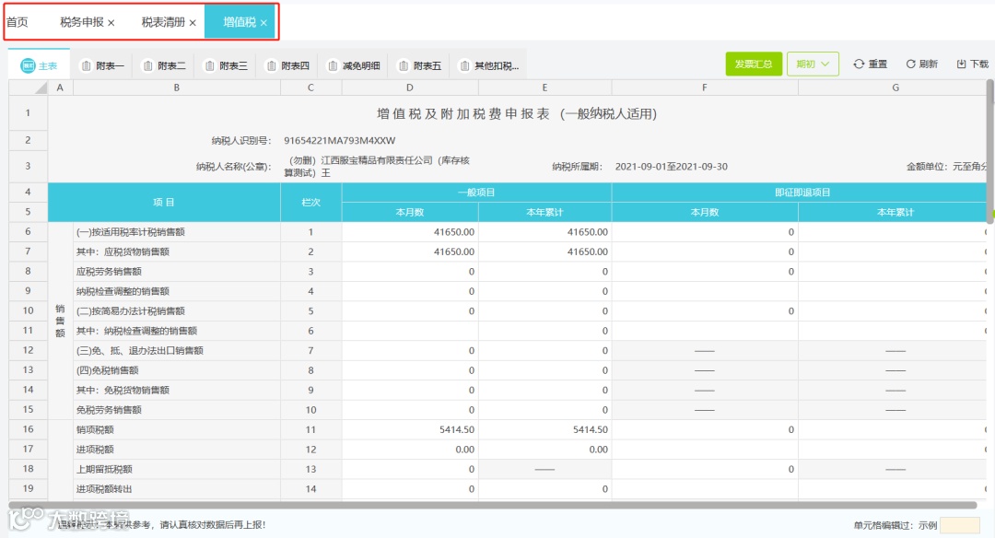This screenshot has height=538, width=995.
Task: Click the 发票汇总 button
Action: tap(754, 64)
